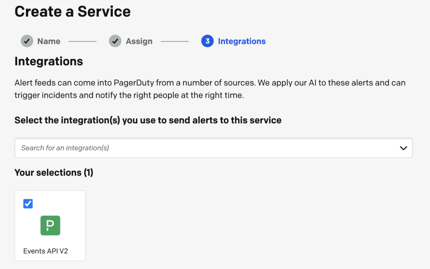430x269 pixels.
Task: Expand the integration search dropdown arrow
Action: point(403,148)
